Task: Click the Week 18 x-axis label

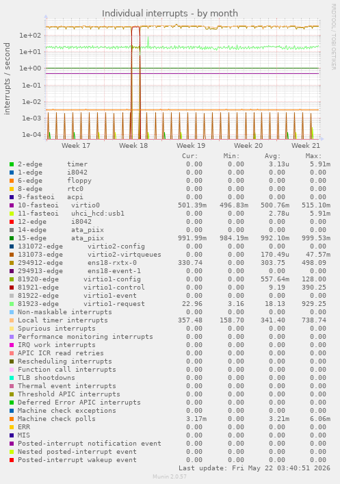Action: click(x=133, y=145)
